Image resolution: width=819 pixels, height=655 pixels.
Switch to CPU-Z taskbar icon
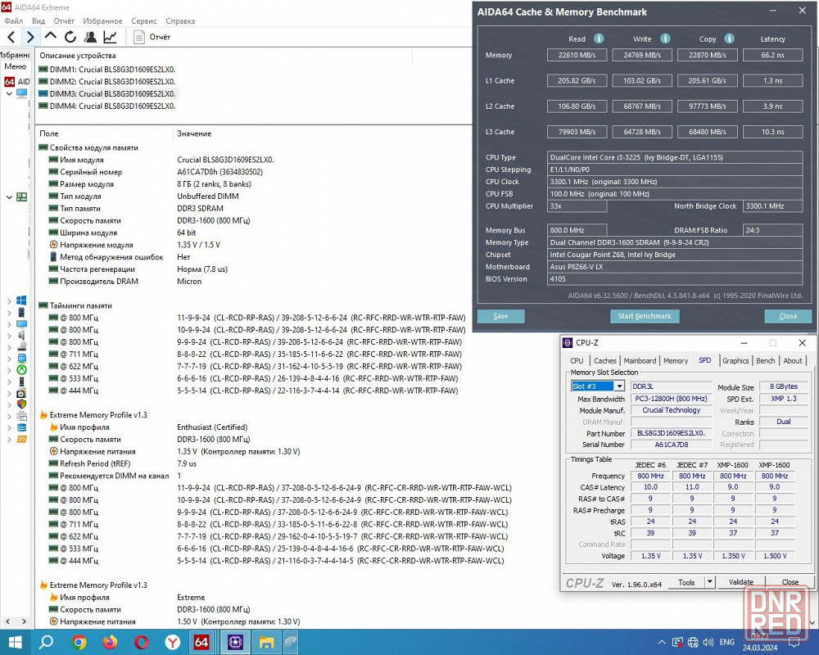click(x=235, y=642)
